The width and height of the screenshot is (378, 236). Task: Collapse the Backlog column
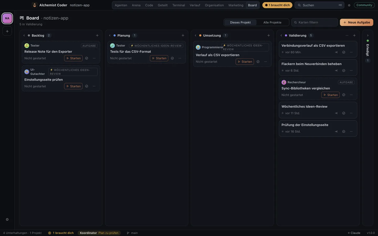(x=24, y=35)
